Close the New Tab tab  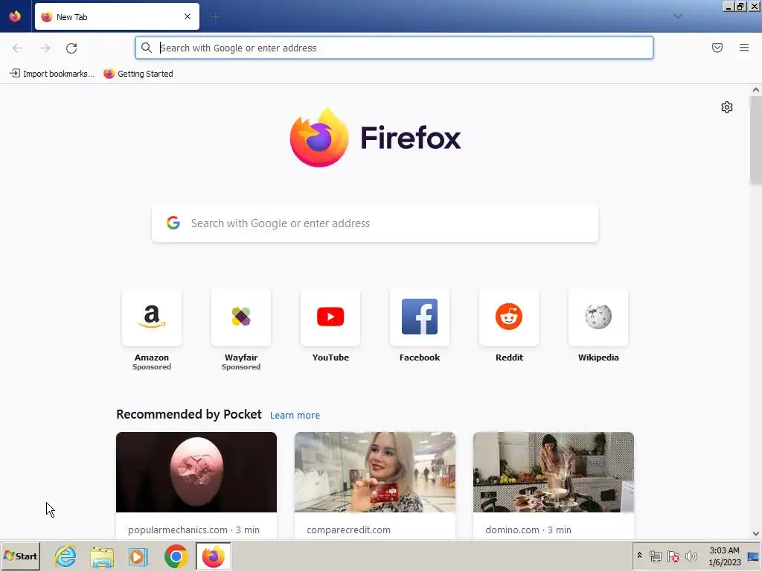[x=188, y=16]
